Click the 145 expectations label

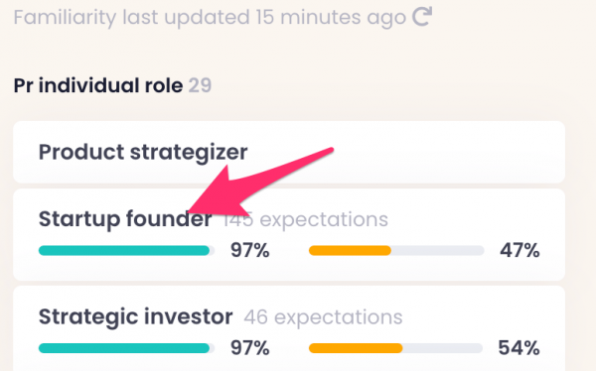[305, 220]
